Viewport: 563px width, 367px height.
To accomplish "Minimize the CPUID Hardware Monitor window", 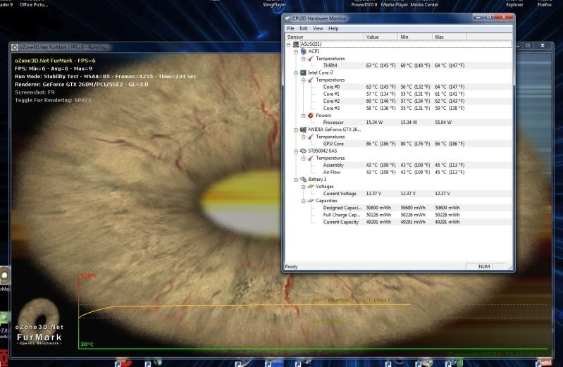I will [x=478, y=17].
